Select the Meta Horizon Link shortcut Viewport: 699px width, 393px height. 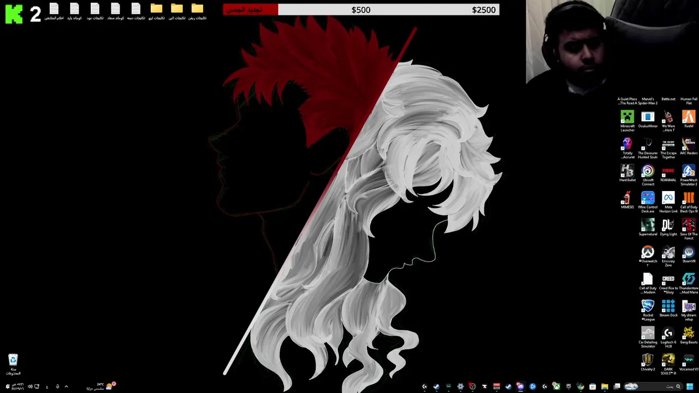[x=668, y=203]
